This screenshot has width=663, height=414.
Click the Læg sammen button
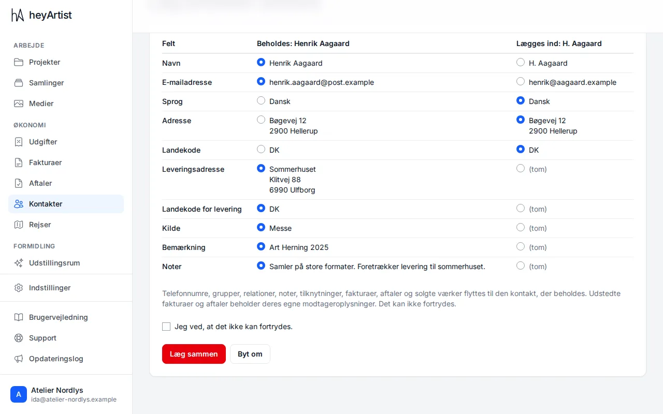[194, 354]
